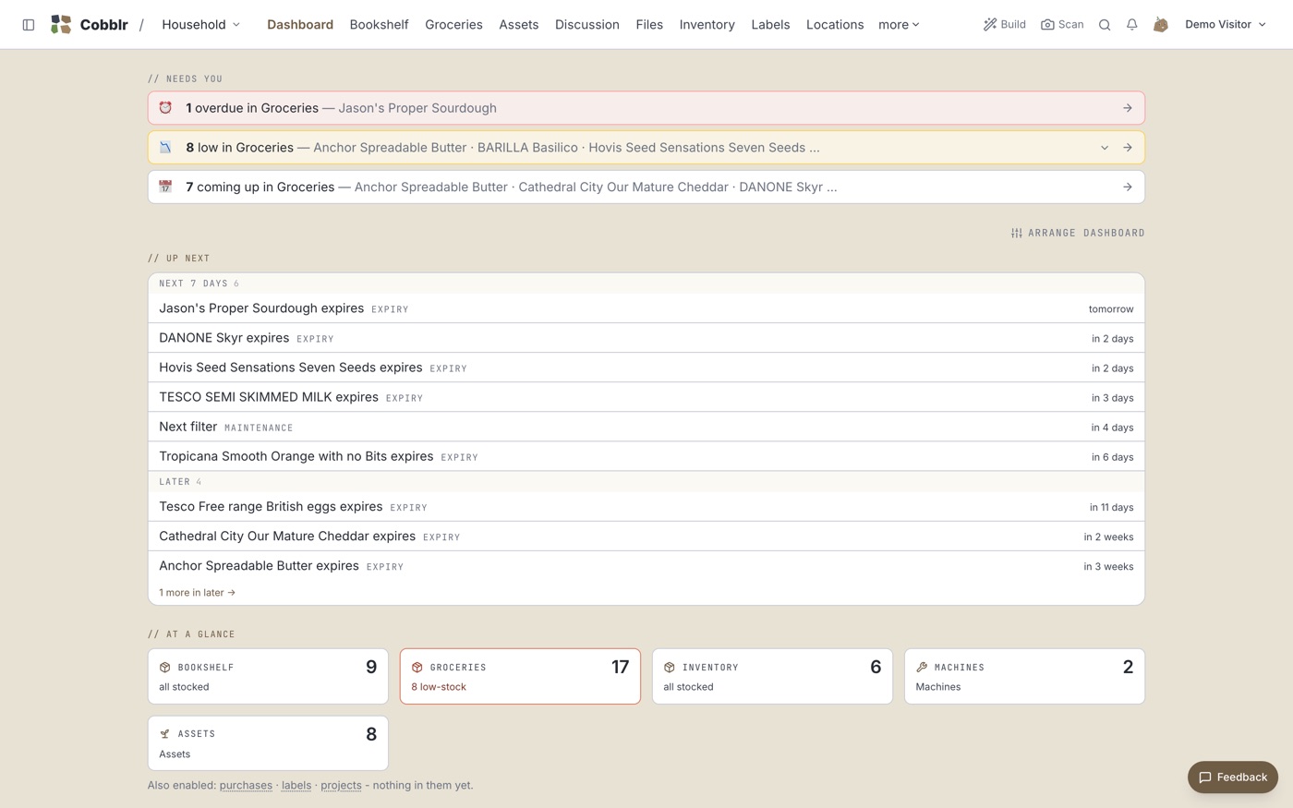Select 'TESCO SEMI SKIMMED MILK expires' row
This screenshot has width=1293, height=808.
point(646,397)
